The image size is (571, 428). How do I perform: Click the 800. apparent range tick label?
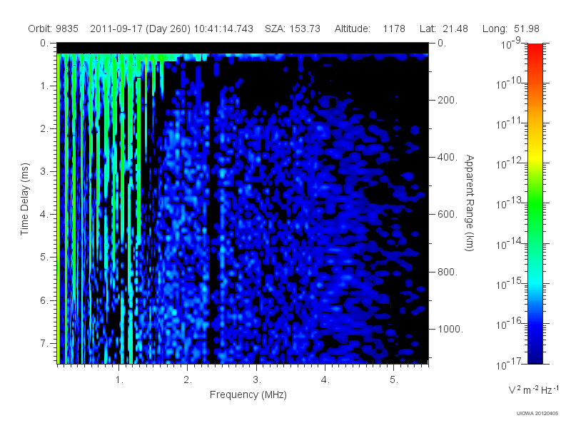coord(448,272)
